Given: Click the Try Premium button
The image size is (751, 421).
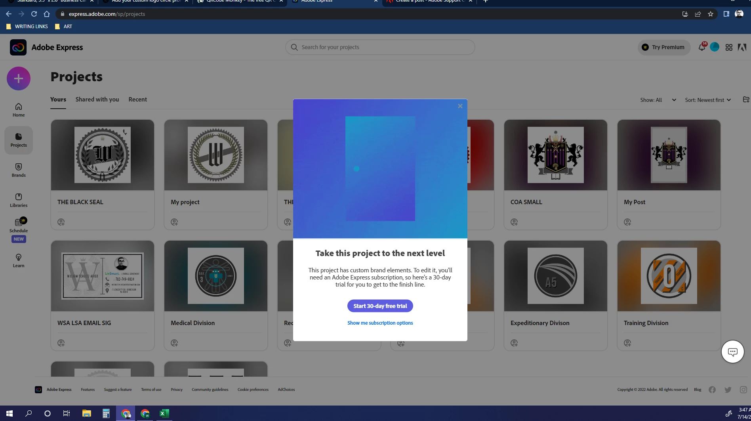Looking at the screenshot, I should (663, 47).
